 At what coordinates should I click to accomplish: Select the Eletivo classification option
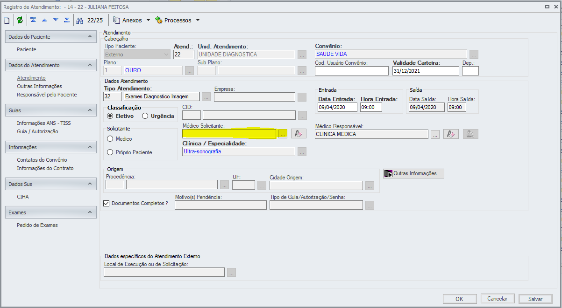(110, 116)
